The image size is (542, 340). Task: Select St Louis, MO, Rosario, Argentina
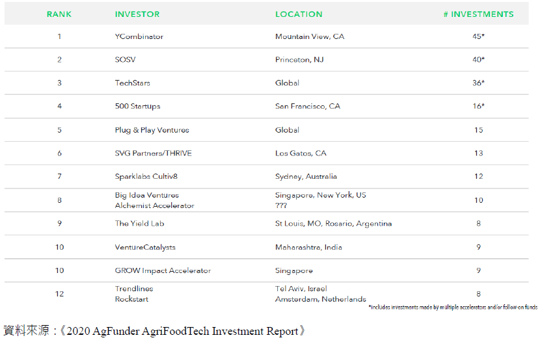click(x=333, y=224)
